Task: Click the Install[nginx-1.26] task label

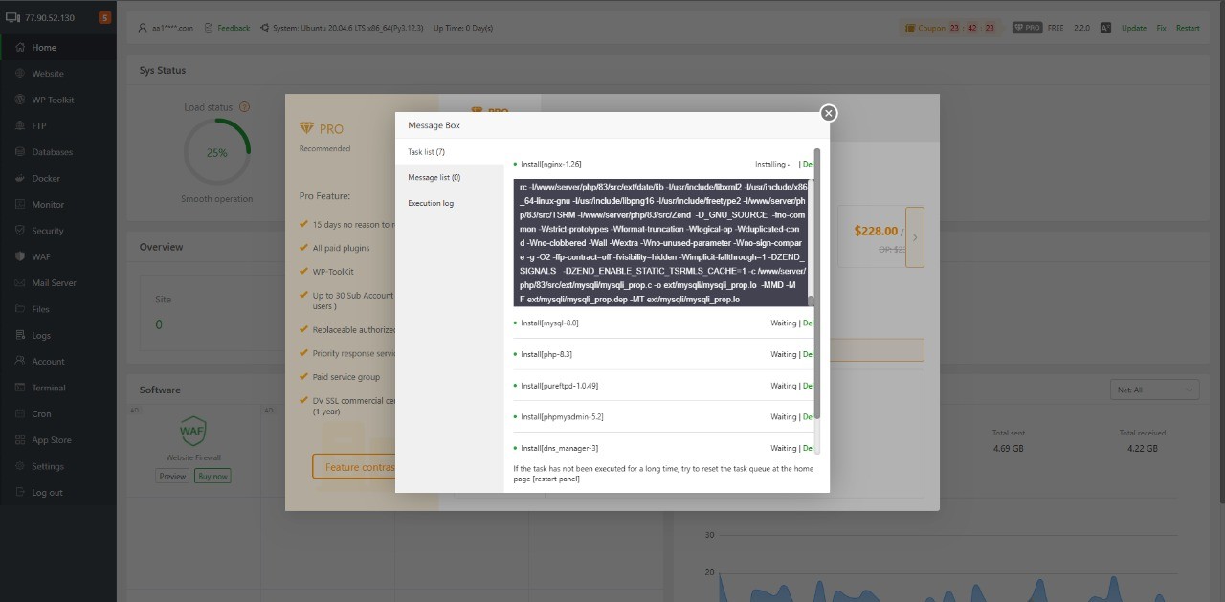Action: pyautogui.click(x=550, y=164)
